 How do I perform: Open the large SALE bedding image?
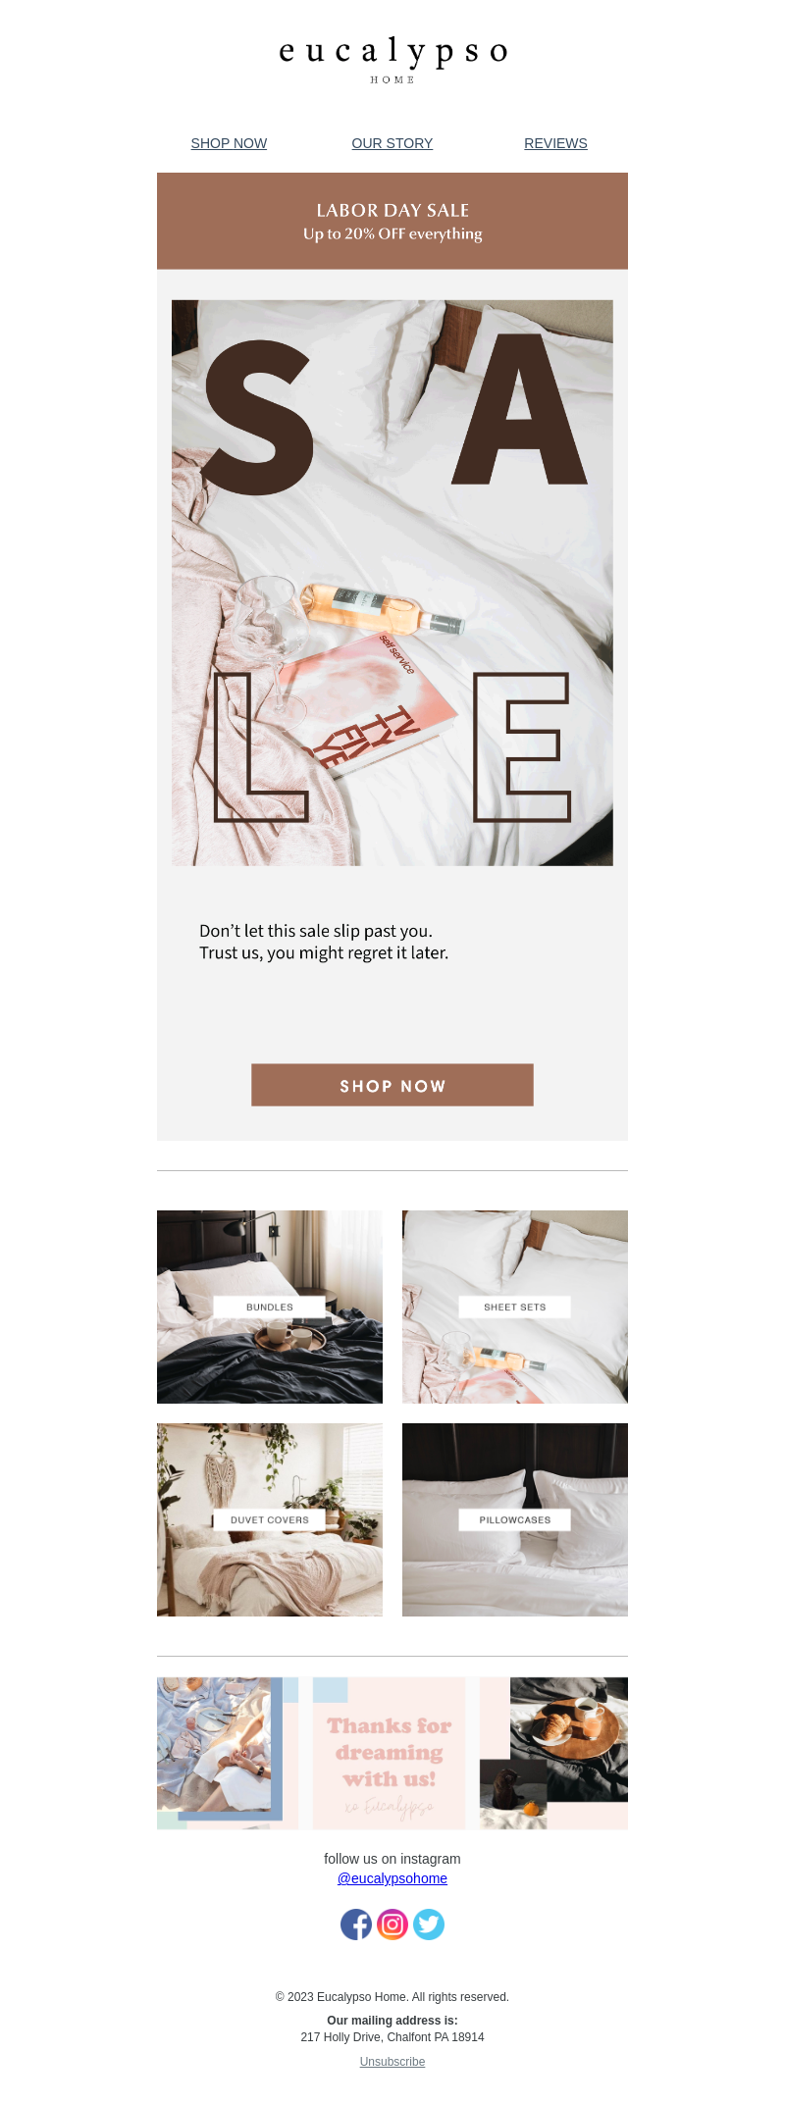click(392, 583)
